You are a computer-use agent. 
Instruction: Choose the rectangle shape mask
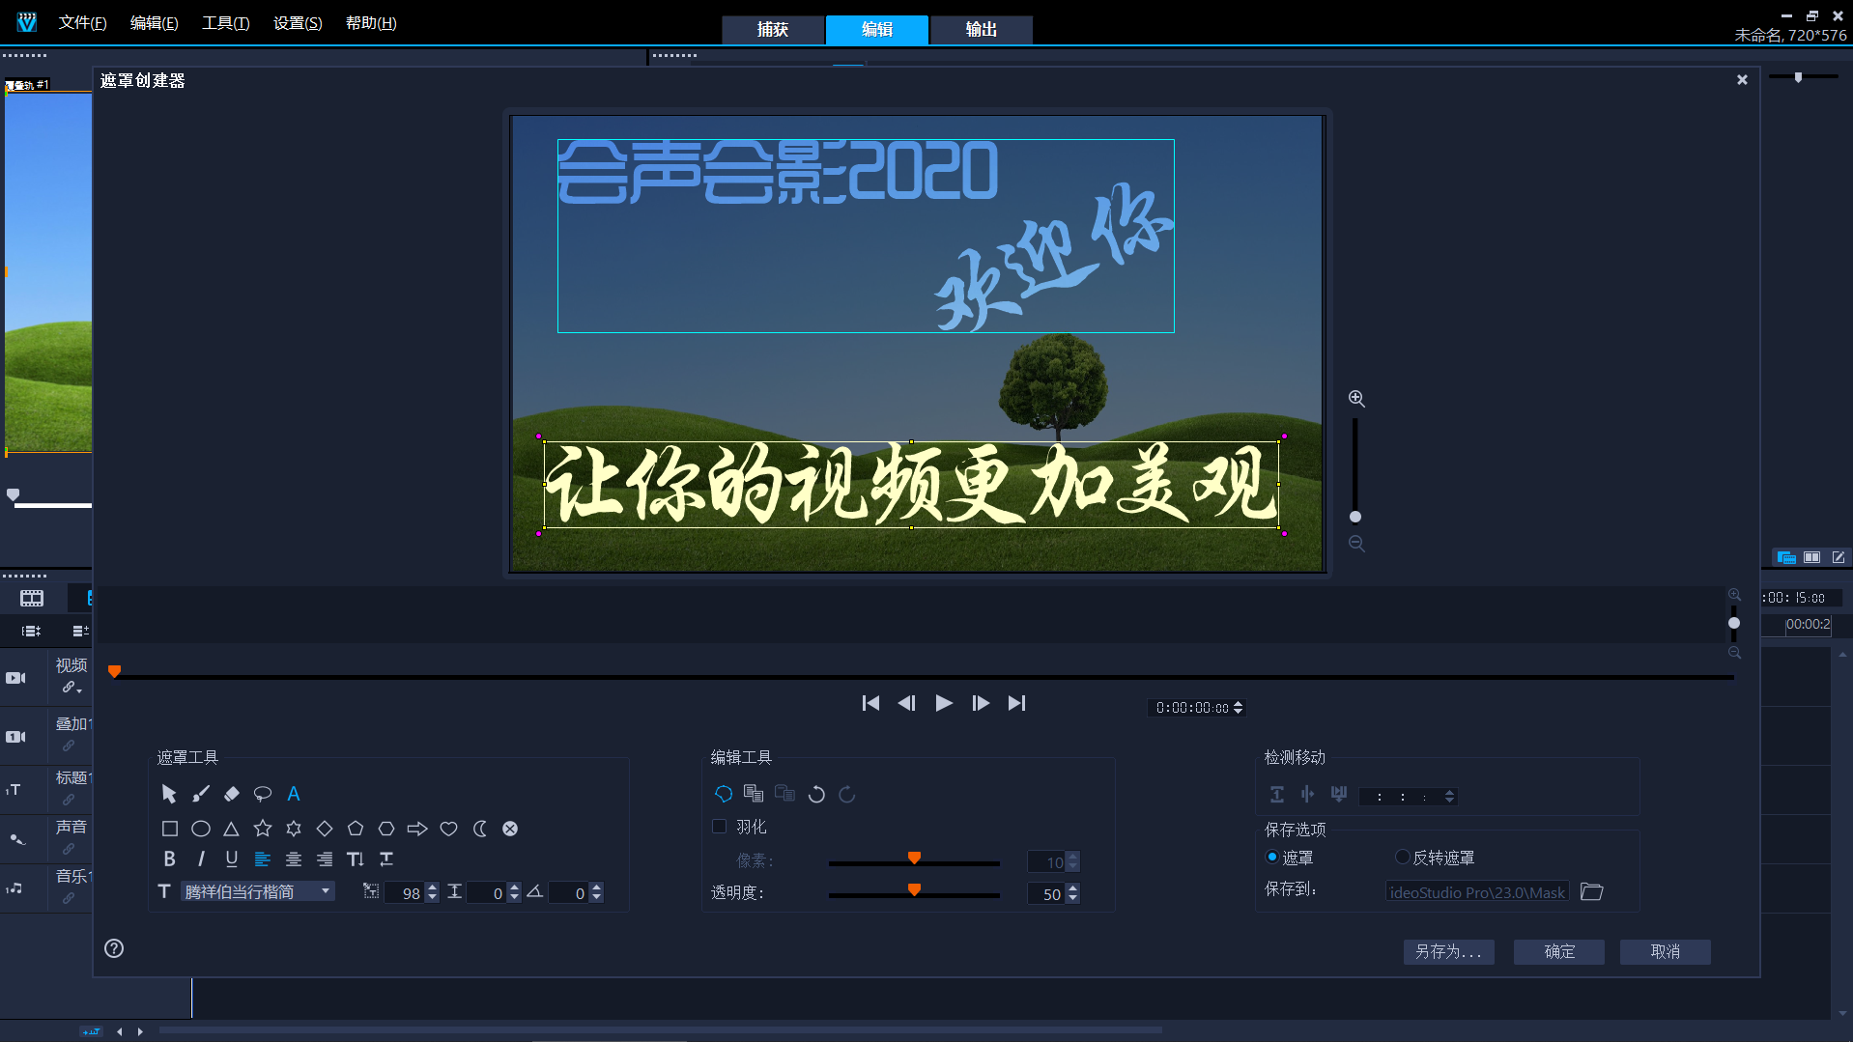[x=170, y=829]
